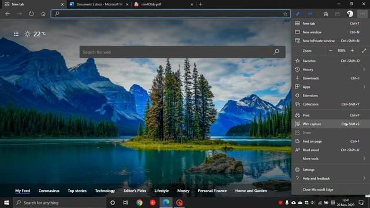
Task: Open Task View on the taskbar
Action: coord(125,203)
